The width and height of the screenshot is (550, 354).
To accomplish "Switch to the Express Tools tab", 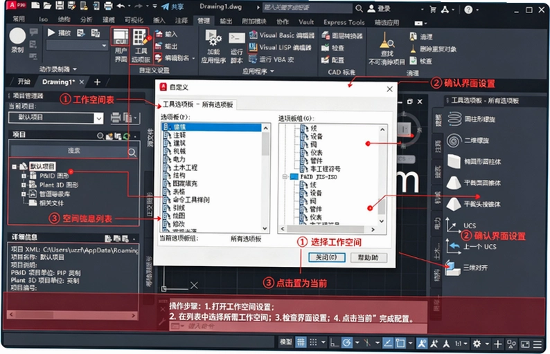I will [344, 22].
